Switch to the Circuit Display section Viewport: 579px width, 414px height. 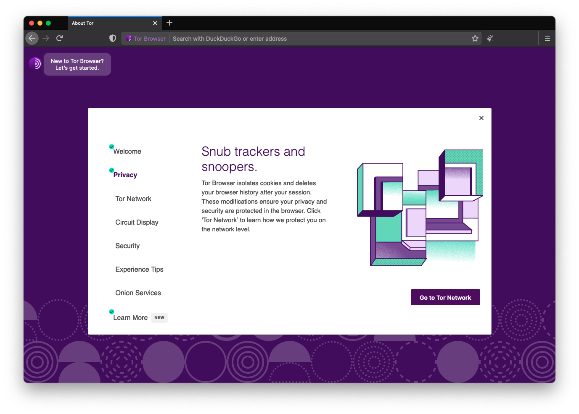coord(137,223)
